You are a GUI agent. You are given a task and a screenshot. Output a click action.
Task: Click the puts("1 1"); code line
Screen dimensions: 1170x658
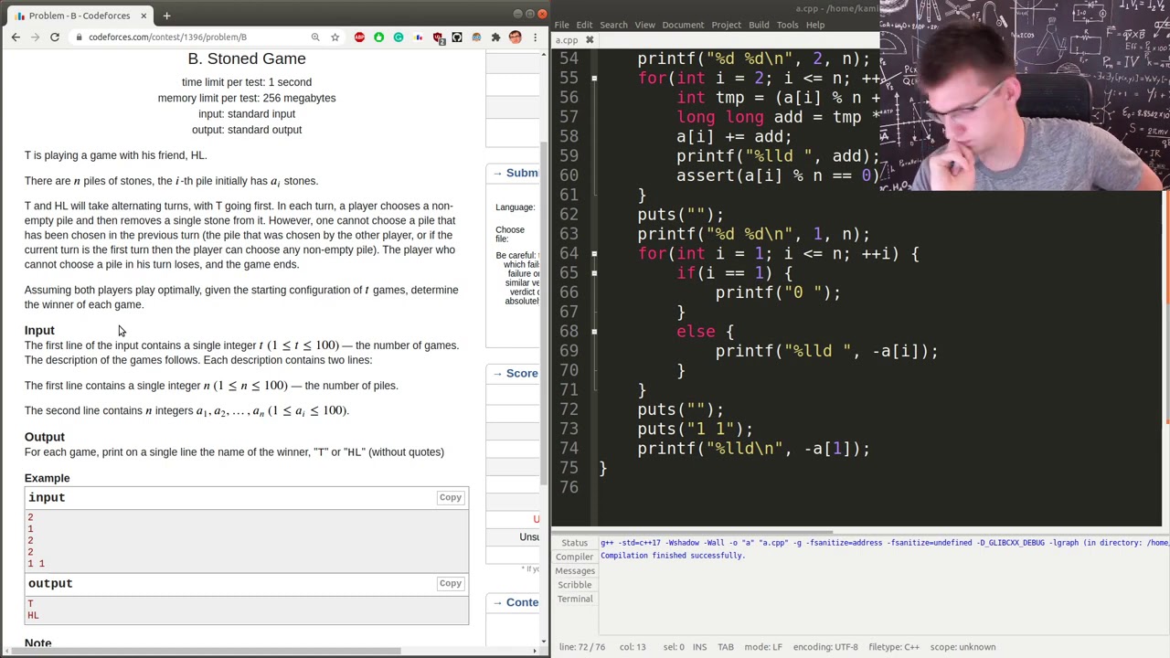pyautogui.click(x=695, y=430)
